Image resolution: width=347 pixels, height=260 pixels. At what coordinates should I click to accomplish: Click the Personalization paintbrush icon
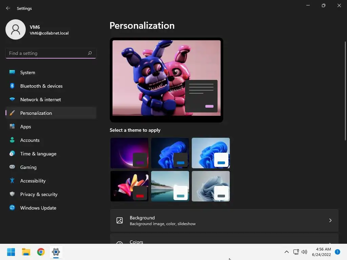click(x=12, y=113)
